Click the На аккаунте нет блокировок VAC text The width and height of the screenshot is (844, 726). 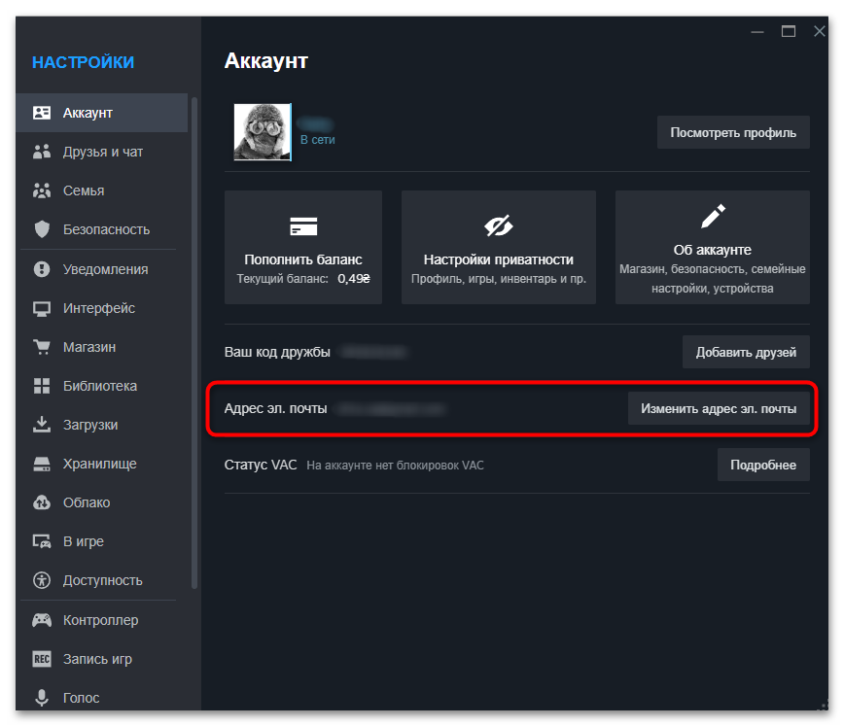[395, 466]
